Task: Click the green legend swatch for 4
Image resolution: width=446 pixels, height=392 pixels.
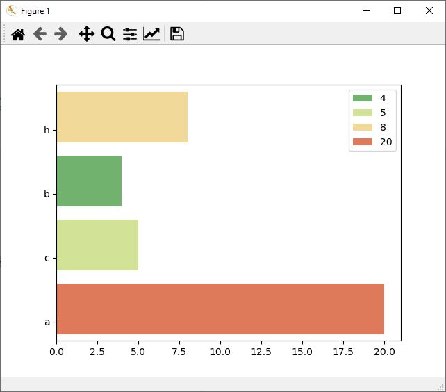Action: click(363, 98)
